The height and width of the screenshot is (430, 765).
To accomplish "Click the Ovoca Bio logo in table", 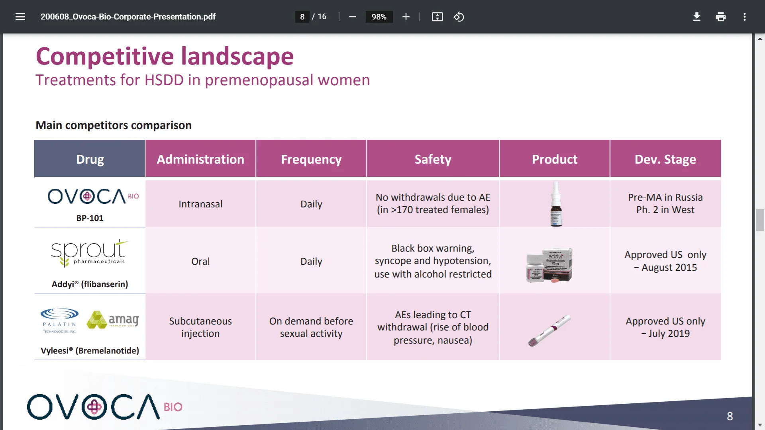I will coord(93,196).
